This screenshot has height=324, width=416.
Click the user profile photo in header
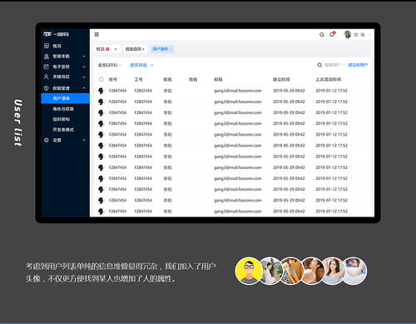point(348,34)
